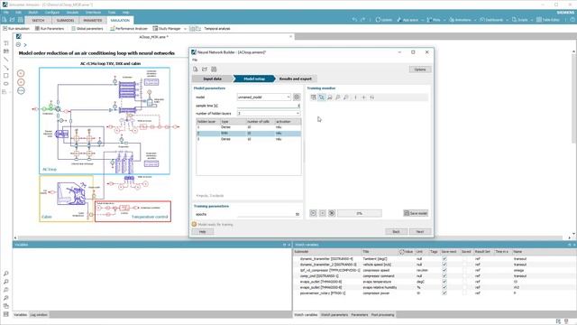Launch the Performance Analyzer tool
The width and height of the screenshot is (577, 325).
coord(129,28)
